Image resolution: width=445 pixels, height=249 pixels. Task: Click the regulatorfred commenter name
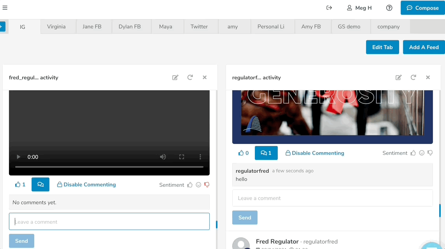click(252, 171)
